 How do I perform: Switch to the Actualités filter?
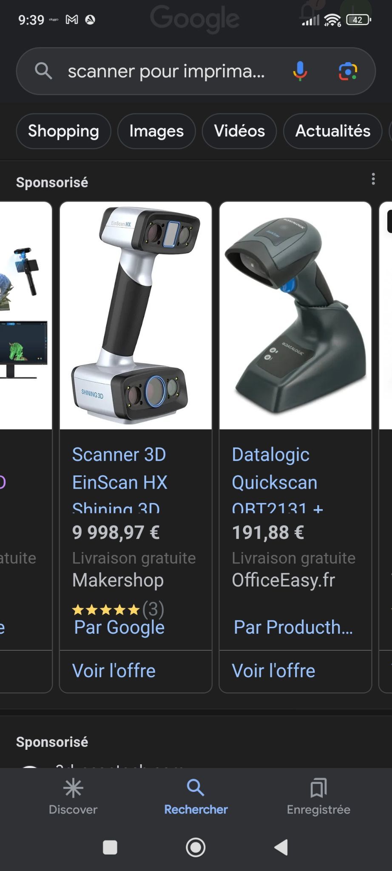333,131
